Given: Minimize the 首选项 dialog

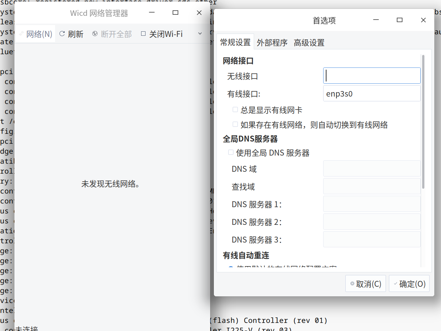Looking at the screenshot, I should click(376, 20).
